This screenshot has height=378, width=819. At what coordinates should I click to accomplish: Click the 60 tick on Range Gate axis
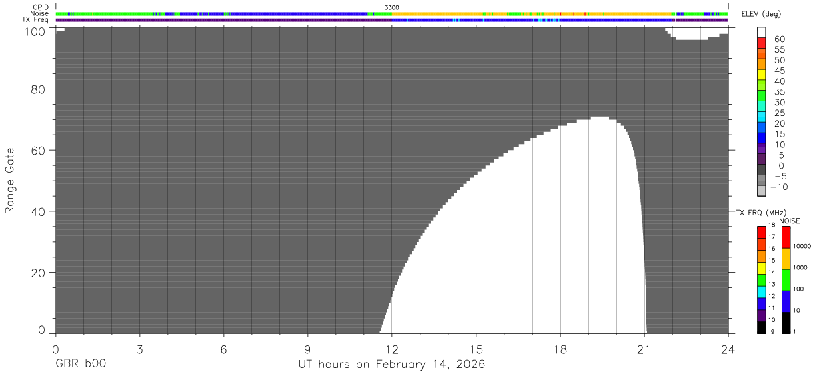point(39,151)
